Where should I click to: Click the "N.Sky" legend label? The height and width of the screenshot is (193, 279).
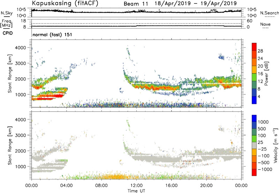pos(7,13)
